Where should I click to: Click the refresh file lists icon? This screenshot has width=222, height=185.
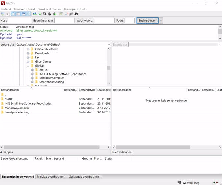coord(35,14)
